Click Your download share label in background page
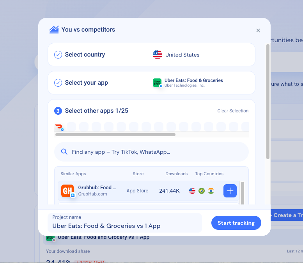This screenshot has width=303, height=263. 68,251
